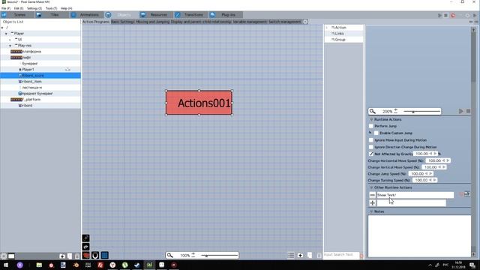Open the Help menu
480x270 pixels.
pyautogui.click(x=66, y=8)
